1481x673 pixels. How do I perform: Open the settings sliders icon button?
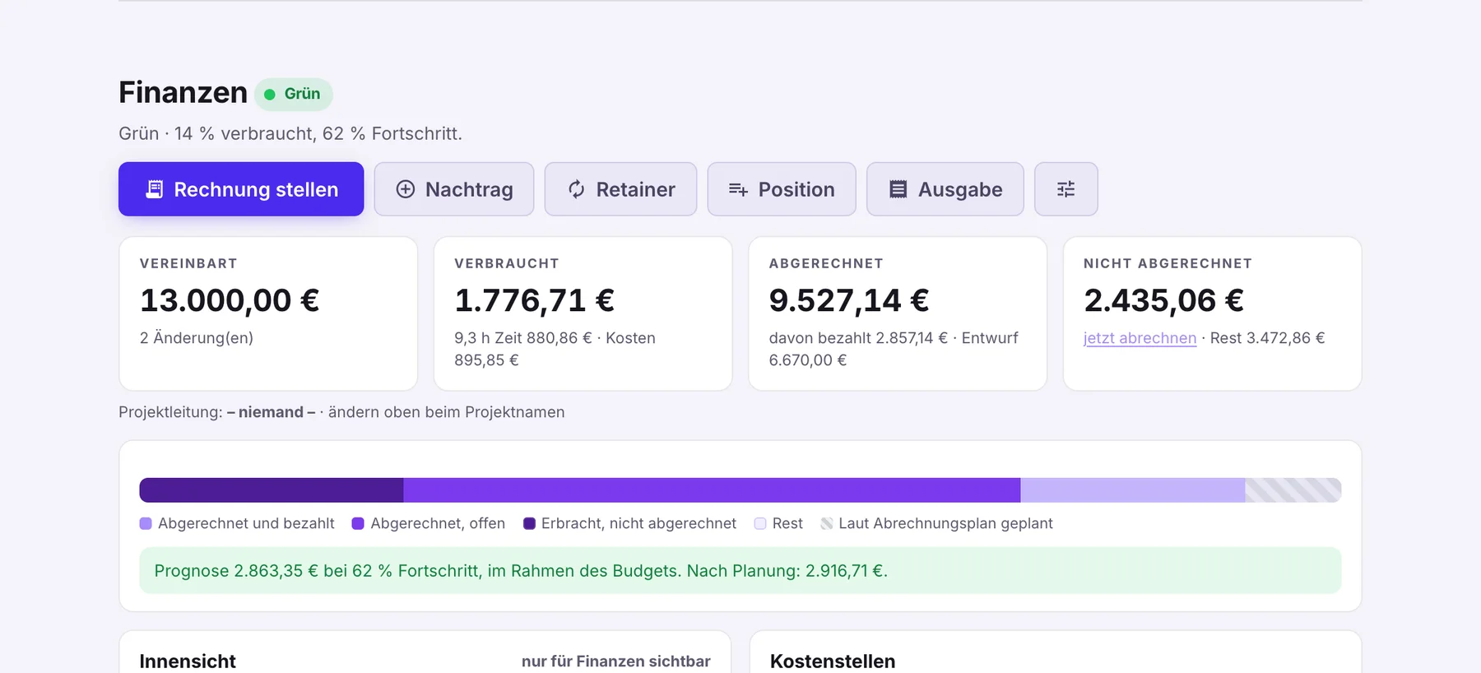pos(1066,189)
